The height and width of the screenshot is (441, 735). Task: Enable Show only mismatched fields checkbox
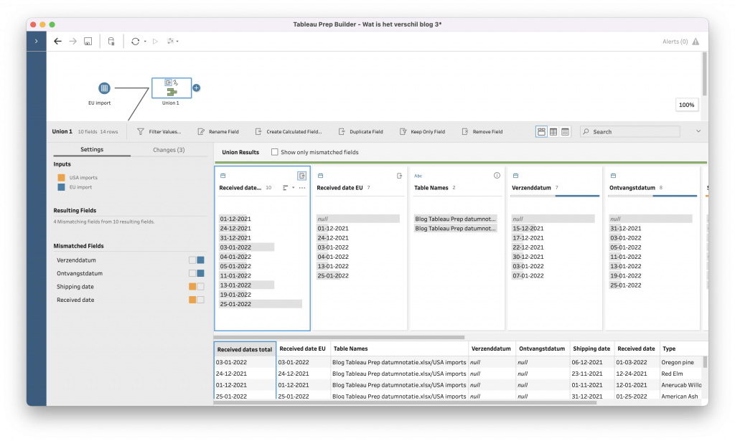point(275,152)
